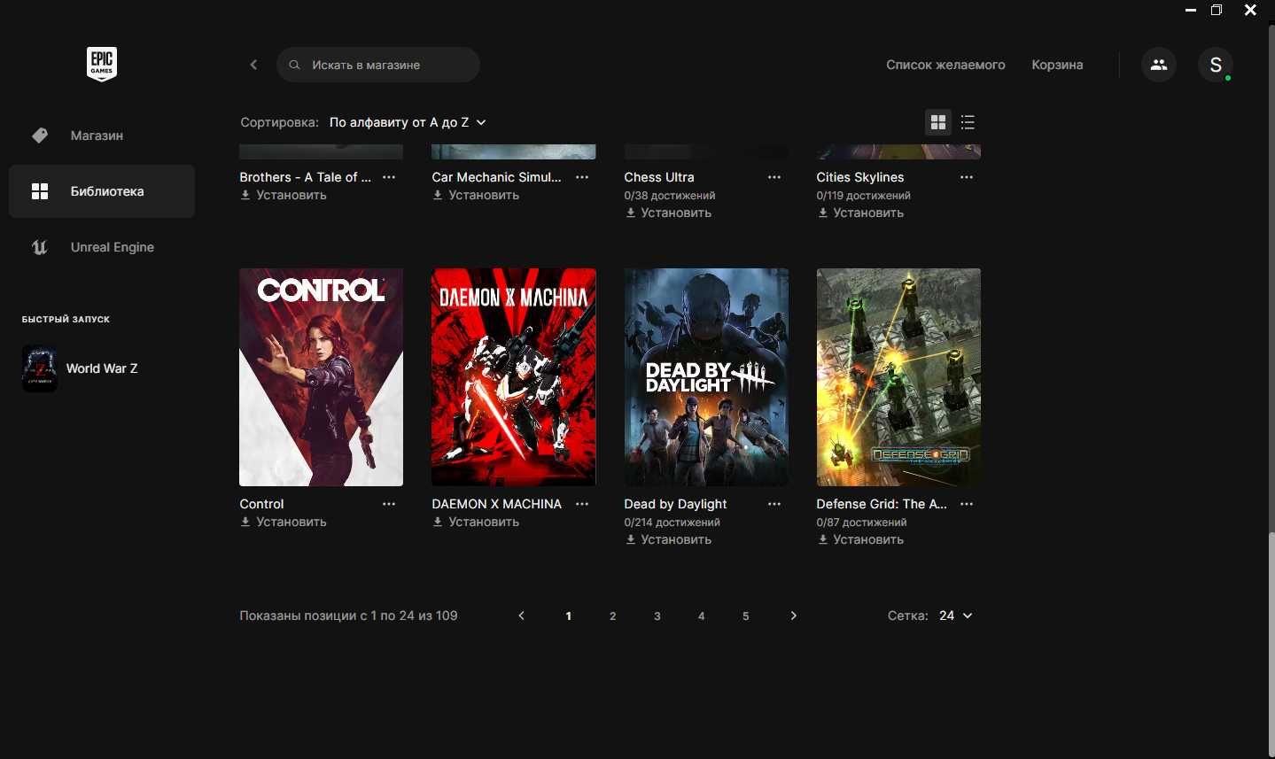
Task: Click the DAEMON X MACHINA title text
Action: (x=496, y=504)
